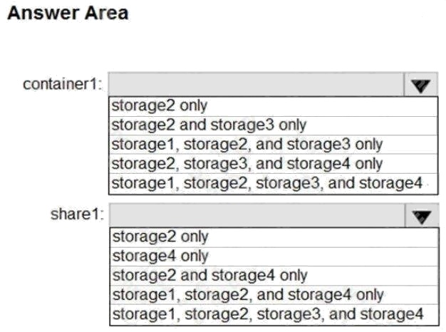Viewport: 446px width, 332px height.
Task: Open the container1 dropdown arrow
Action: [x=422, y=85]
